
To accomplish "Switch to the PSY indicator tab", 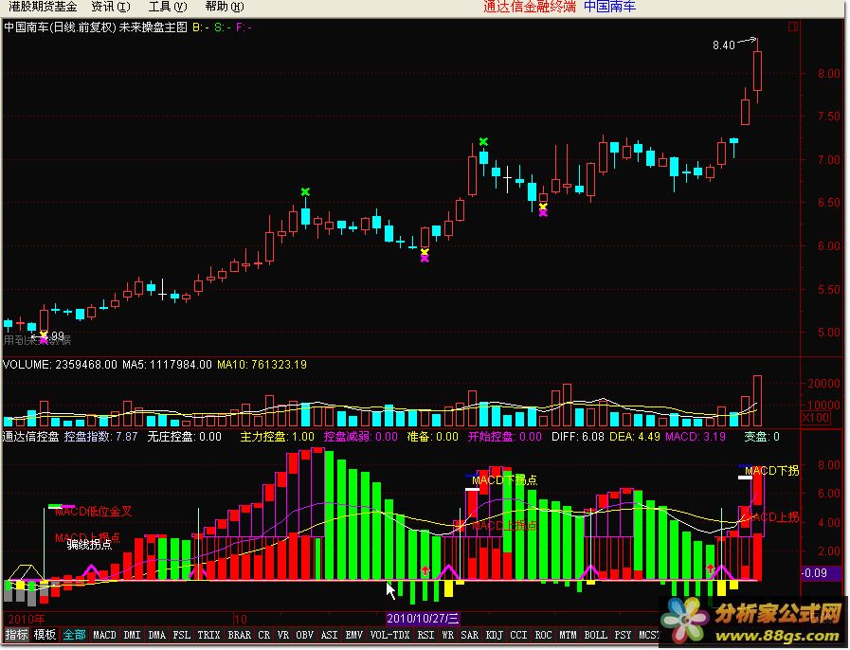I will (x=623, y=634).
